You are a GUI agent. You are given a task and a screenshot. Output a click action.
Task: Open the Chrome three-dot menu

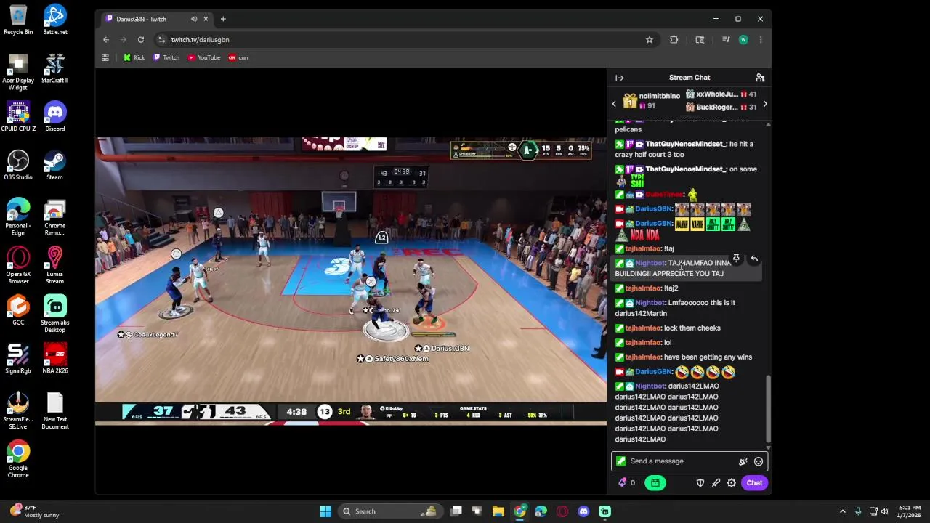[x=761, y=40]
